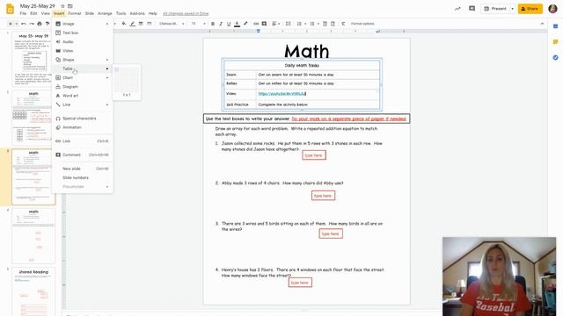563x316 pixels.
Task: Choose Video in the Insert menu
Action: pyautogui.click(x=82, y=51)
